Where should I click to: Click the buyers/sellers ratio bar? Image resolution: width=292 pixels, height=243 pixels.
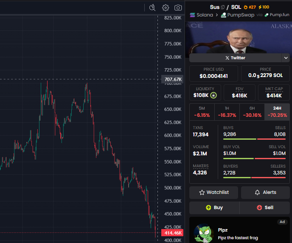coord(254,178)
